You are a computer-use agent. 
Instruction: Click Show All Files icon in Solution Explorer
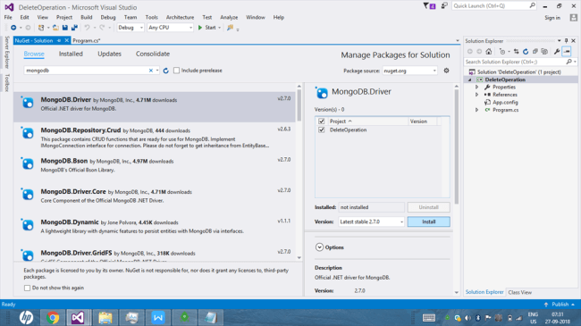(544, 52)
